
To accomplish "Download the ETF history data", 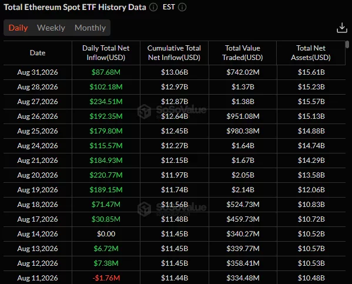I will (342, 28).
